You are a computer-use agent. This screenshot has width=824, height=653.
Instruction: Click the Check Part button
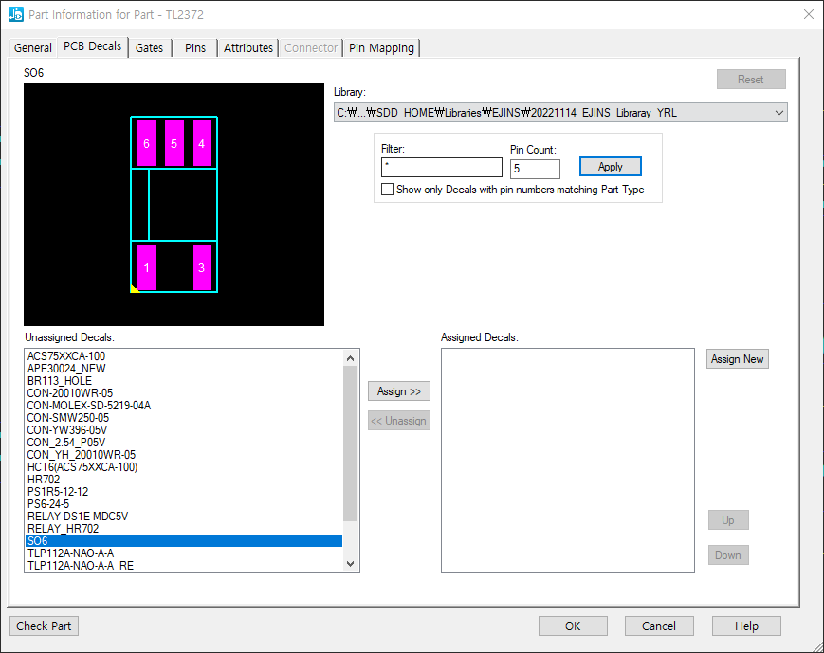44,626
